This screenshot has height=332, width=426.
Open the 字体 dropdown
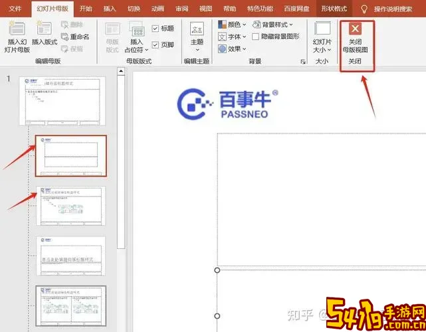pos(233,37)
